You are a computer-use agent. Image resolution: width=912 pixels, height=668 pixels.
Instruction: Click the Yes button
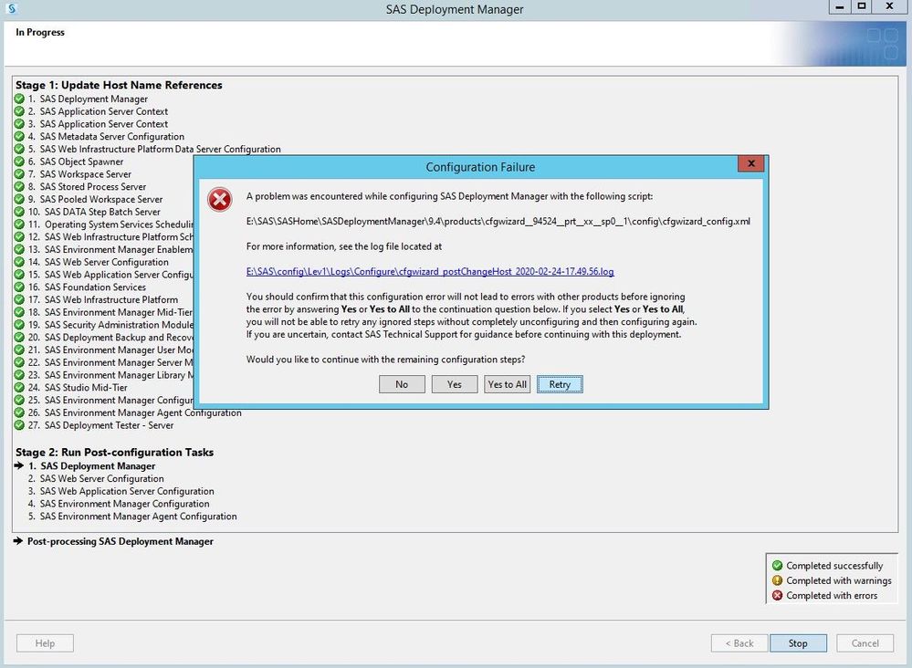pyautogui.click(x=455, y=384)
